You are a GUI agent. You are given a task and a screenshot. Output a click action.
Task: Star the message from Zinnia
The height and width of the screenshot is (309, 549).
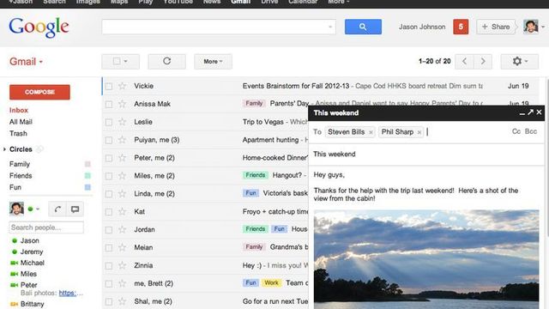point(122,265)
